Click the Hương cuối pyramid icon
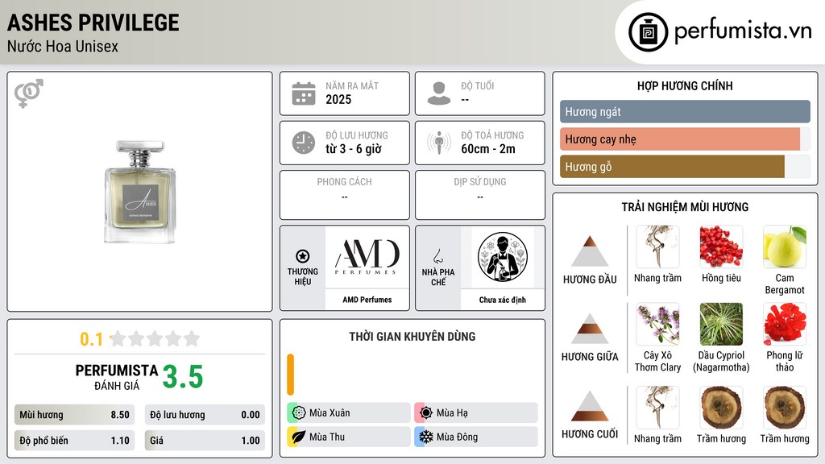This screenshot has width=825, height=464. [x=590, y=406]
